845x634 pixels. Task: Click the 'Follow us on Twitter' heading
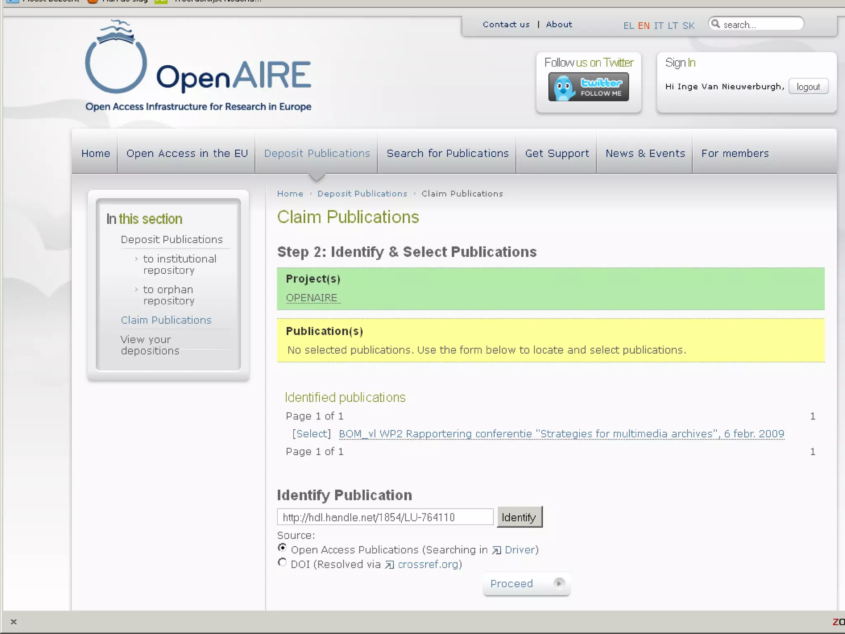point(589,63)
